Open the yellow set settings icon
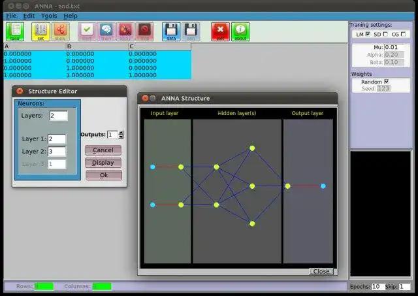Screen dimensions: 418x296 [x=40, y=32]
